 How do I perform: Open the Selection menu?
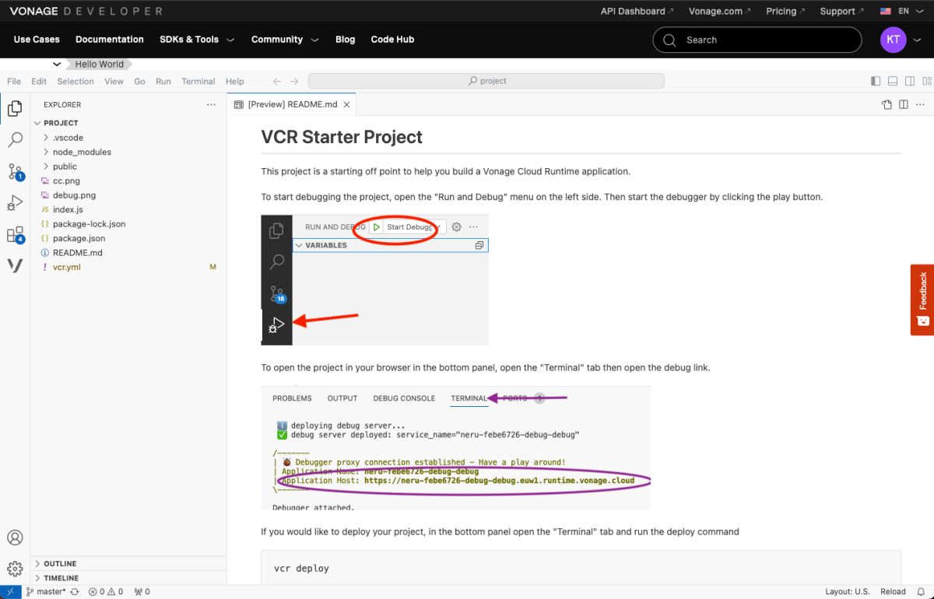tap(75, 81)
